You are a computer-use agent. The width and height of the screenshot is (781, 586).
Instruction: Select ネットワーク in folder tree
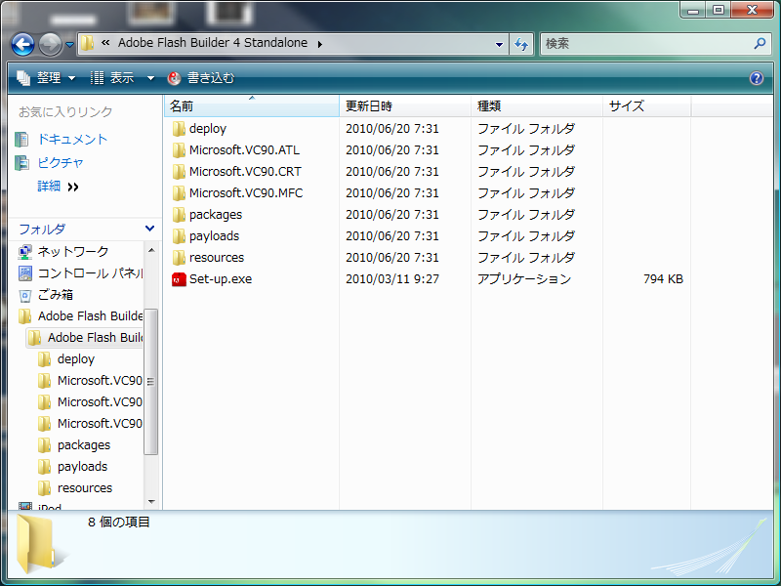(73, 252)
